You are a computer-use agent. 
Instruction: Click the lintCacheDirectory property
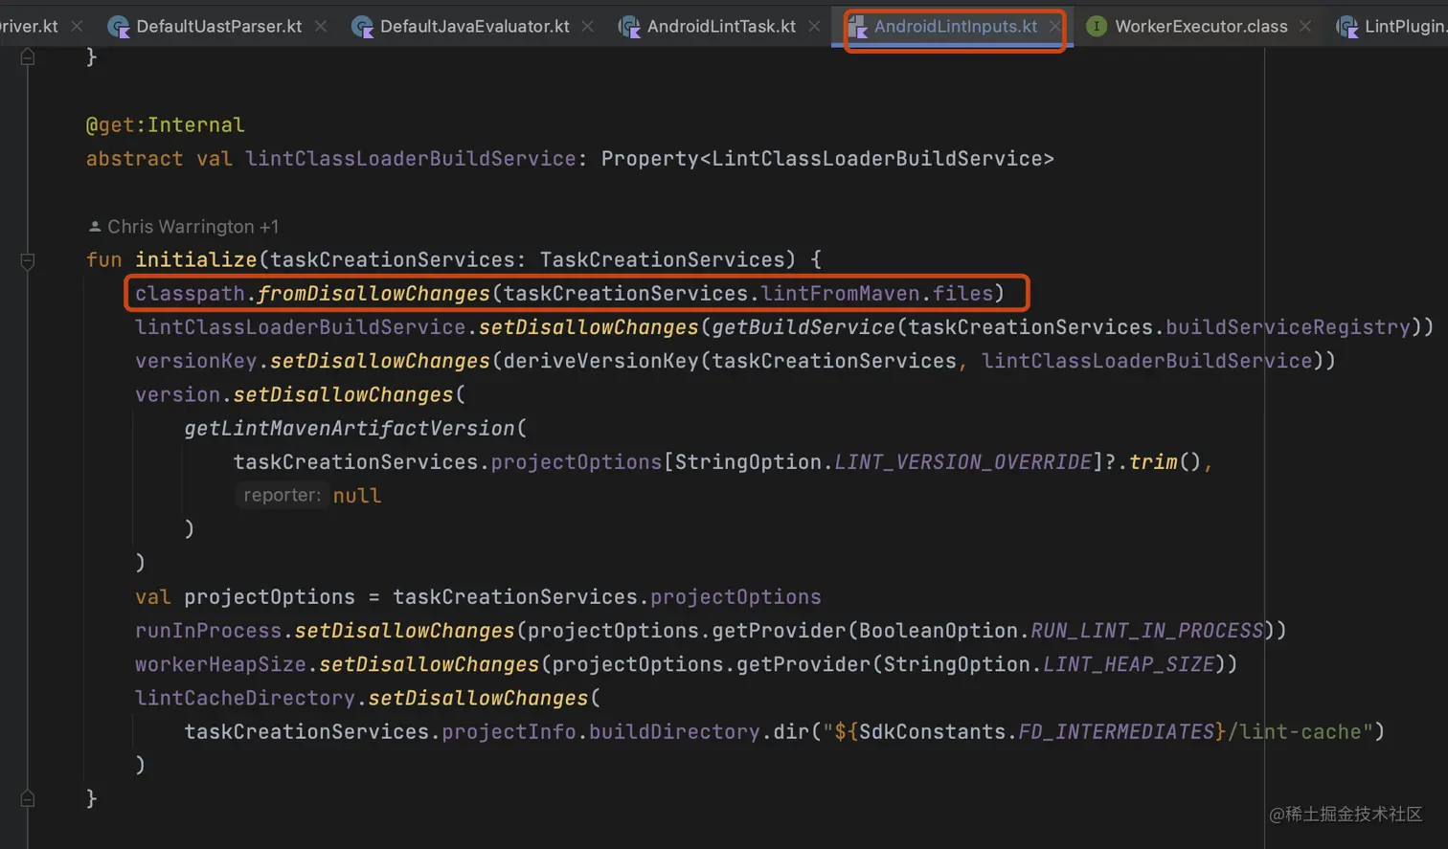point(245,698)
